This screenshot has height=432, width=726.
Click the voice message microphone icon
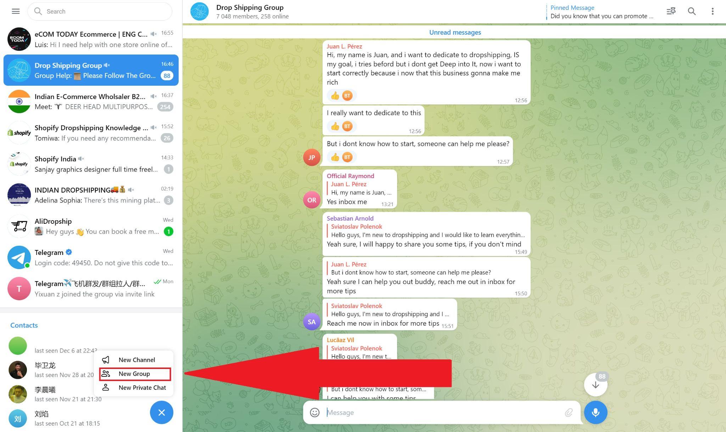pyautogui.click(x=595, y=412)
